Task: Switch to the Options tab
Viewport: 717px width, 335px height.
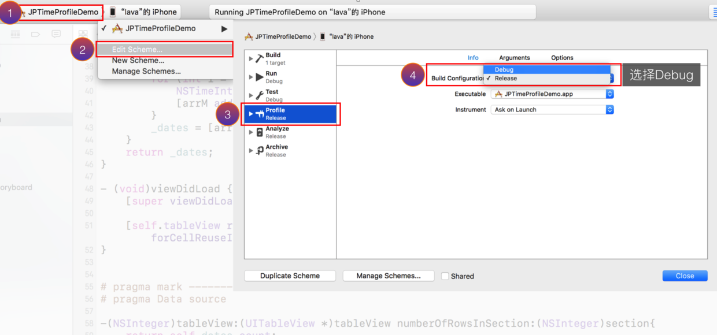Action: 562,58
